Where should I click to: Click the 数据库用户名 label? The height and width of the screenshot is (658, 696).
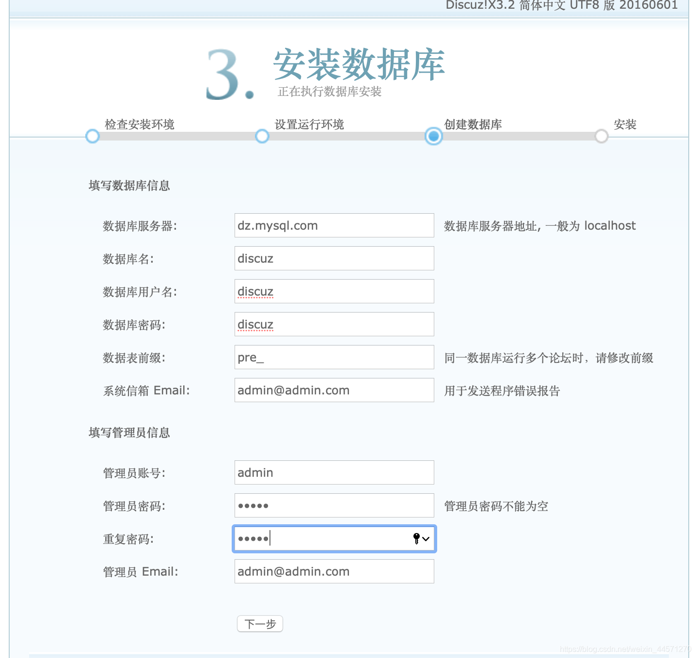click(140, 292)
